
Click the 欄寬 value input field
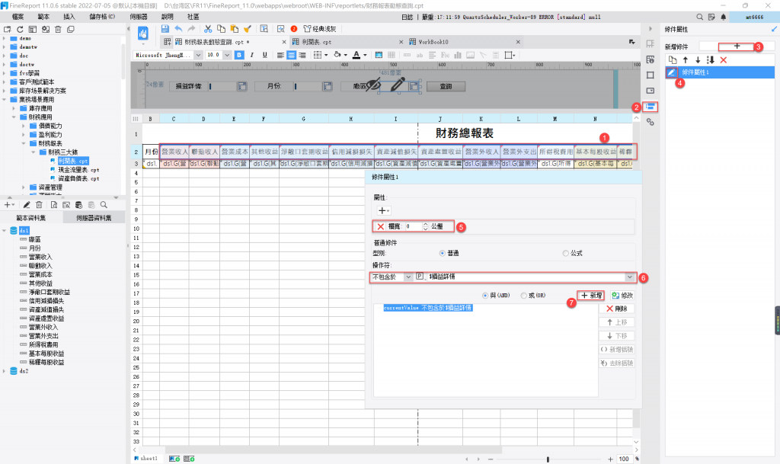tap(414, 226)
